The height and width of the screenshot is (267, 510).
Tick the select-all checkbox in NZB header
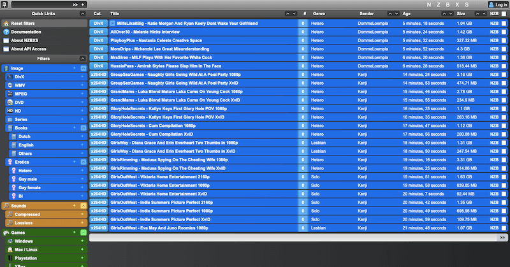pyautogui.click(x=504, y=13)
